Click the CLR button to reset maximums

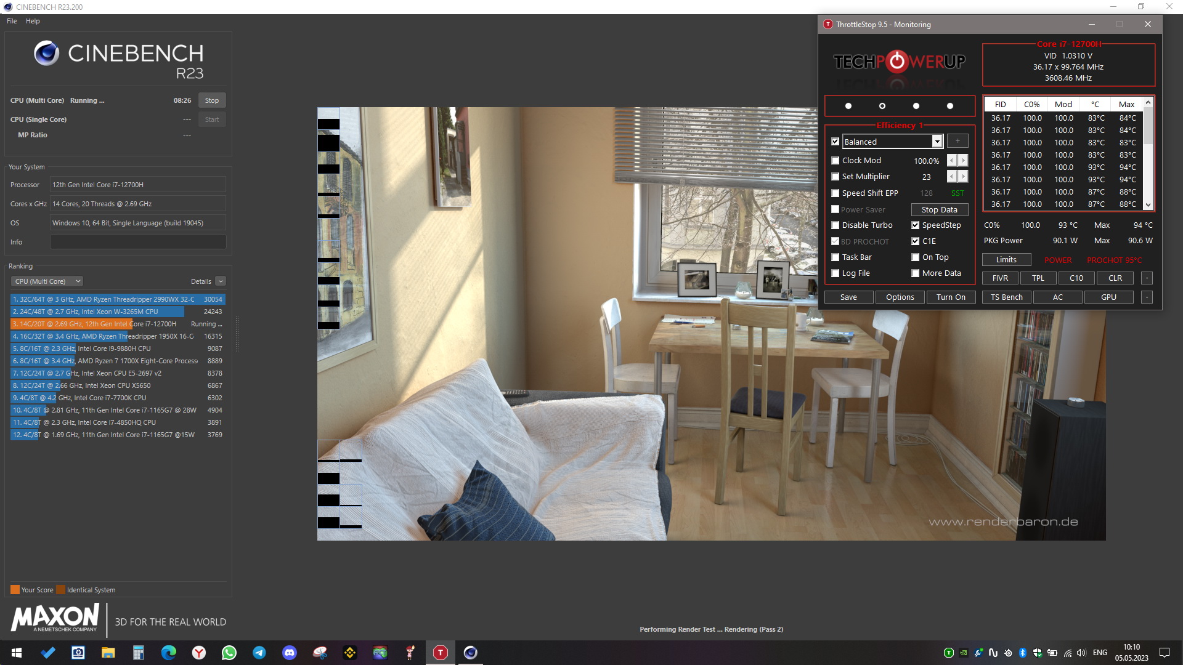tap(1115, 278)
